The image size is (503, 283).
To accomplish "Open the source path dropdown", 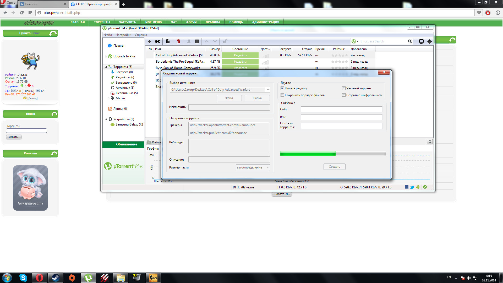I will 268,90.
